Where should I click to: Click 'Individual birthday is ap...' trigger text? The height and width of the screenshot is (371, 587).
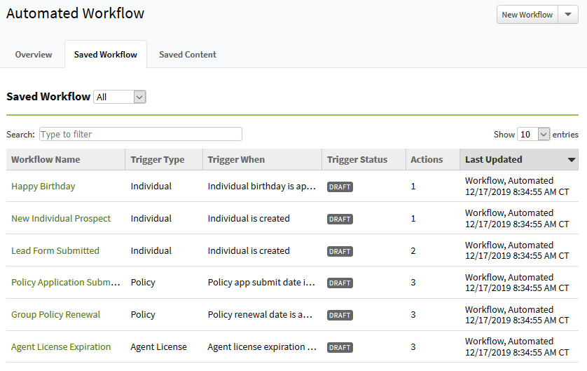point(262,187)
